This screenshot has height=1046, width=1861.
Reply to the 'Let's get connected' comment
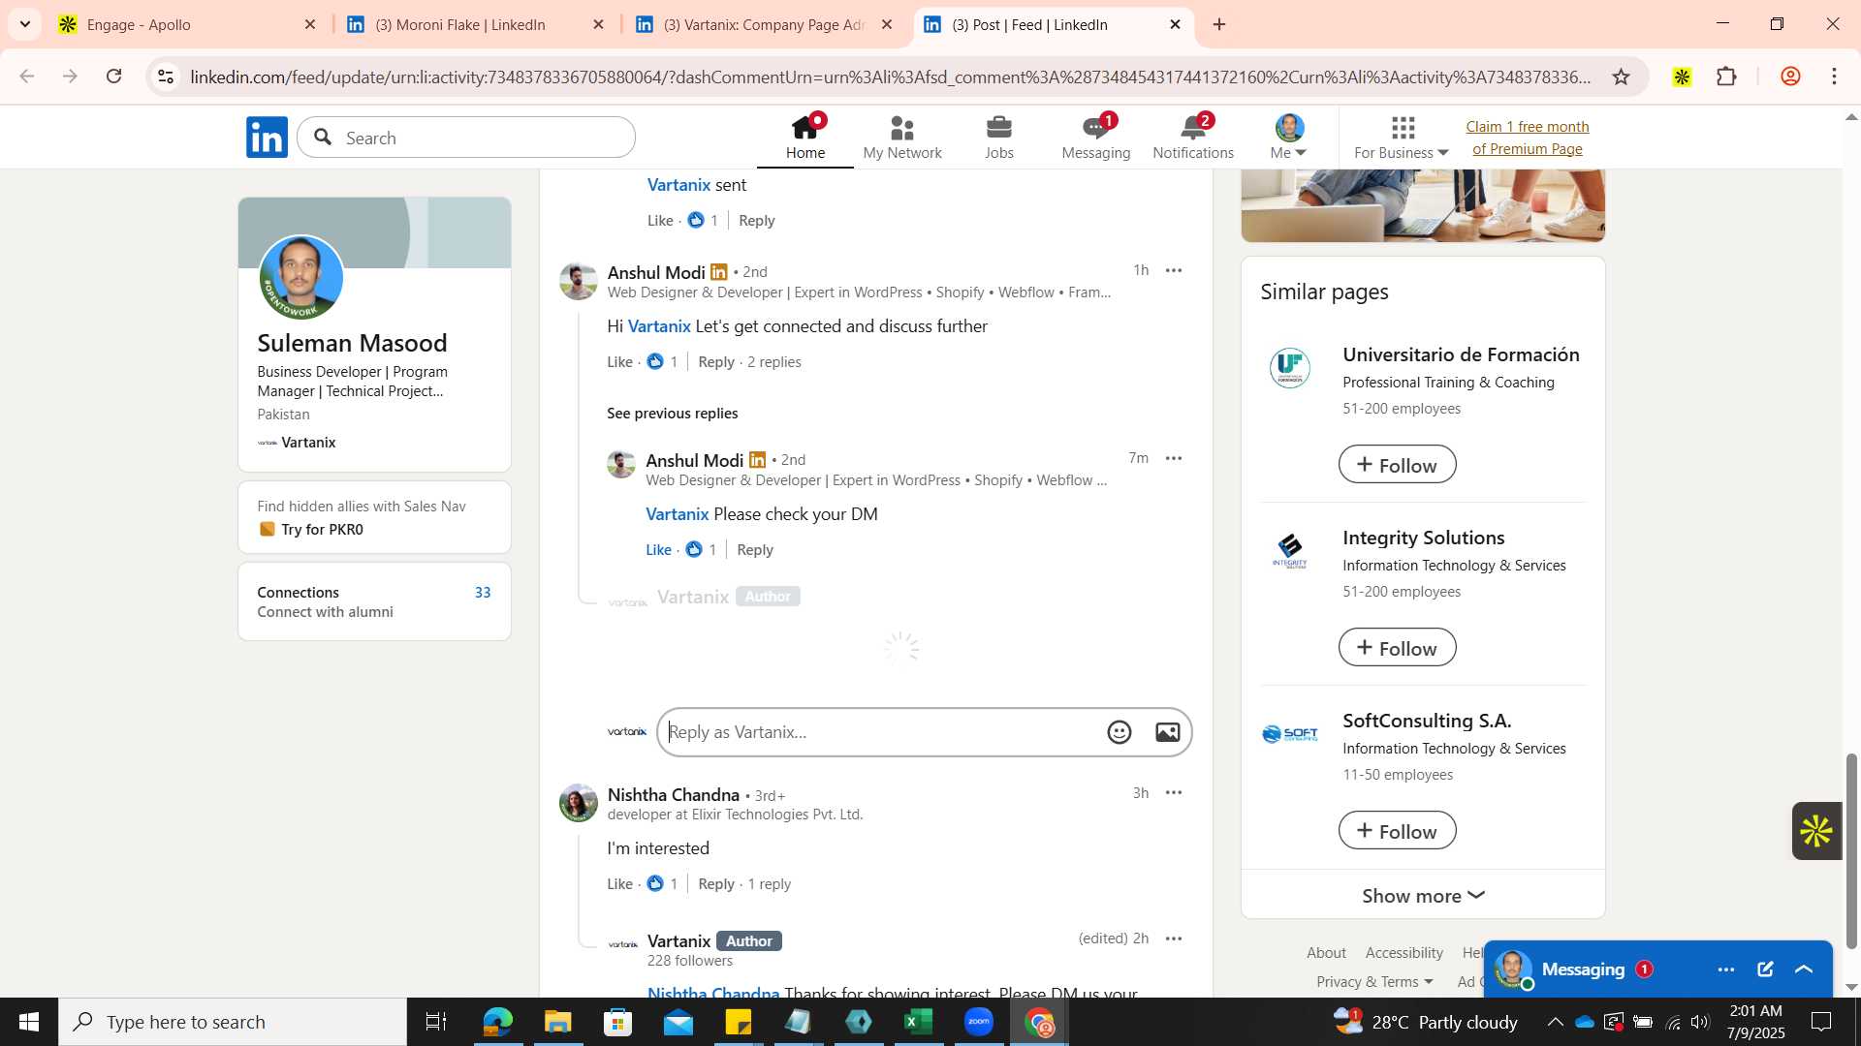click(x=716, y=361)
